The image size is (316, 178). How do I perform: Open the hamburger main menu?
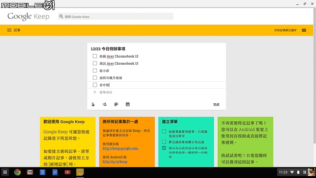tap(9, 30)
